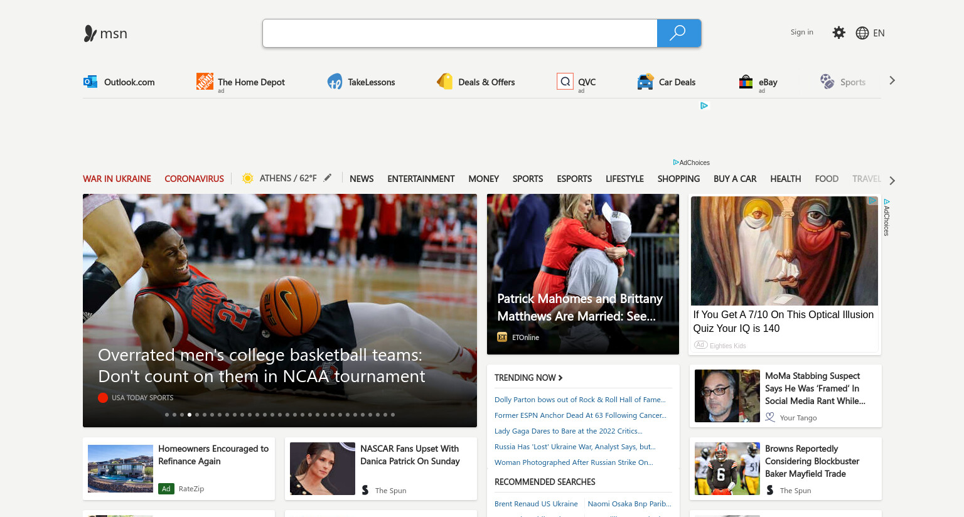Open Dolly Parton trending link
The image size is (964, 517).
(580, 400)
